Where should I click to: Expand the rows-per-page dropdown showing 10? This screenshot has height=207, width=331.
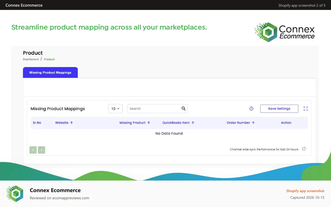tap(115, 109)
